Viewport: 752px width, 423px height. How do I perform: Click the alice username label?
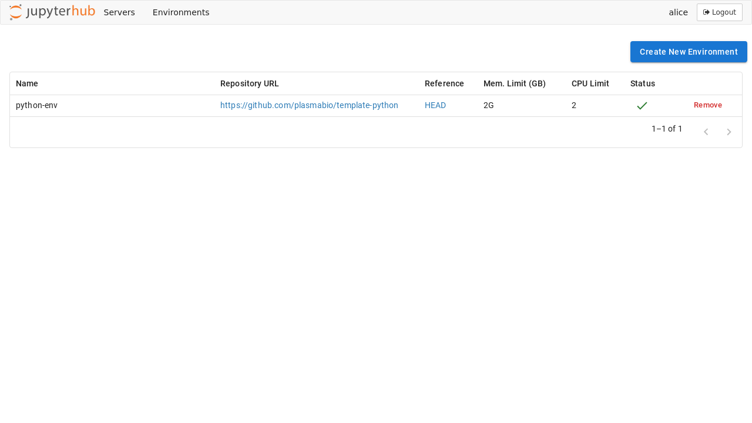click(678, 12)
